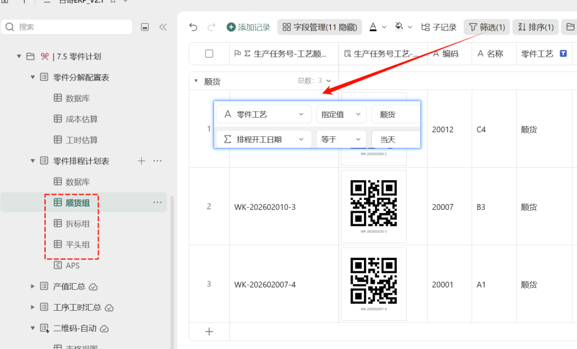Screen dimensions: 577x349
Task: Click the text color A icon
Action: [373, 27]
